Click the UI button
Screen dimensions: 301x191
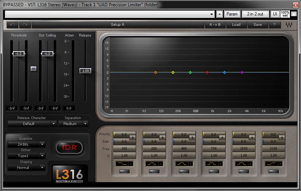275,14
